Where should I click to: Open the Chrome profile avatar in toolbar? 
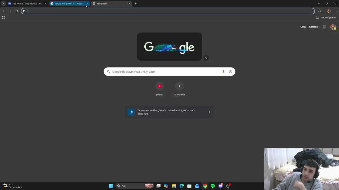point(329,11)
